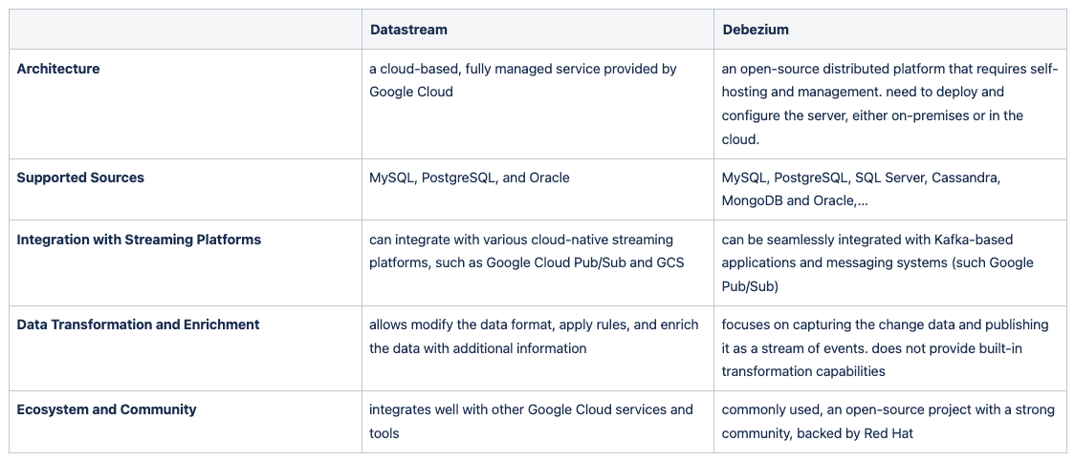The width and height of the screenshot is (1075, 461).
Task: Click Debezium's open-source distributed platform cell
Action: 889,104
